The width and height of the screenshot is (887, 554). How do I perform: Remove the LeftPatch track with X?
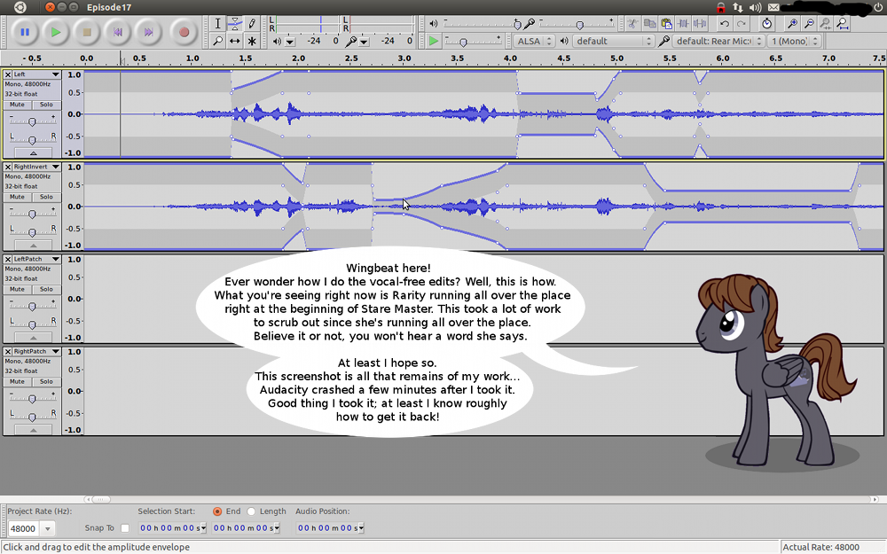click(8, 259)
